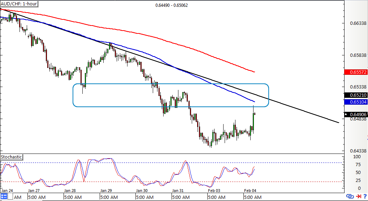
Task: Click the 0.65838 price axis label
Action: pyautogui.click(x=358, y=55)
